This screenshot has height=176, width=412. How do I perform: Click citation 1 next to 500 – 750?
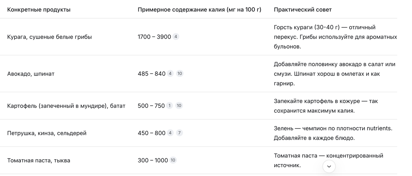click(x=170, y=106)
